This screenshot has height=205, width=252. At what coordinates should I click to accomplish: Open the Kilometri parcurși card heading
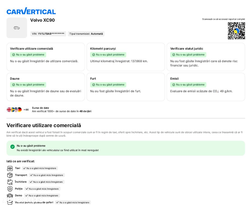[x=103, y=49]
